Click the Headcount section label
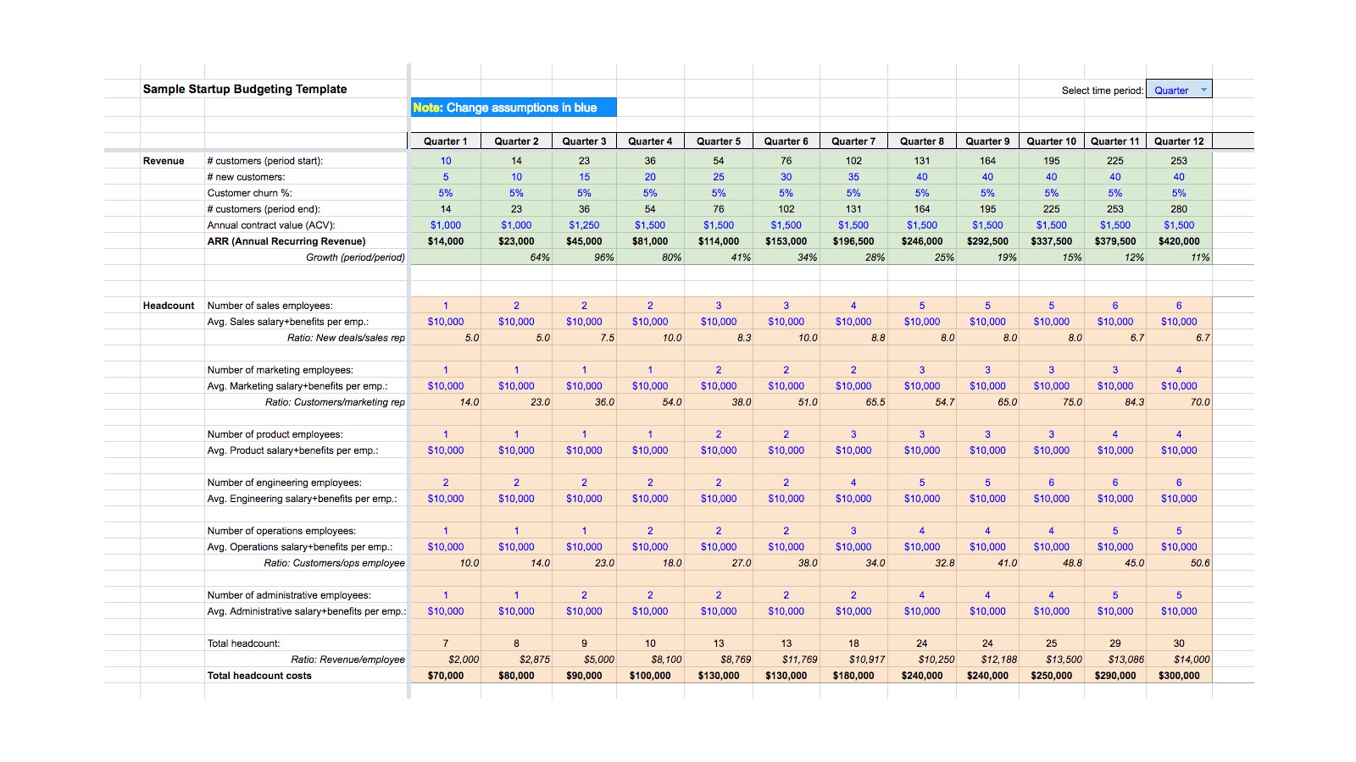Viewport: 1356px width, 762px height. 169,306
